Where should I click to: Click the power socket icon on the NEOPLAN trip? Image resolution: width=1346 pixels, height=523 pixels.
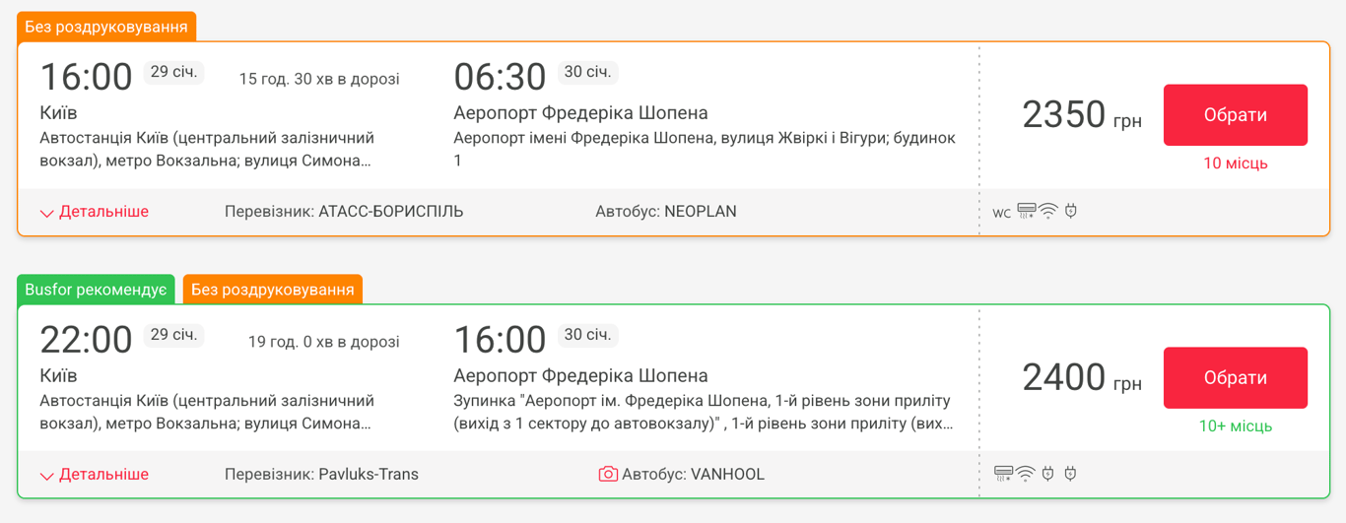tap(1071, 211)
